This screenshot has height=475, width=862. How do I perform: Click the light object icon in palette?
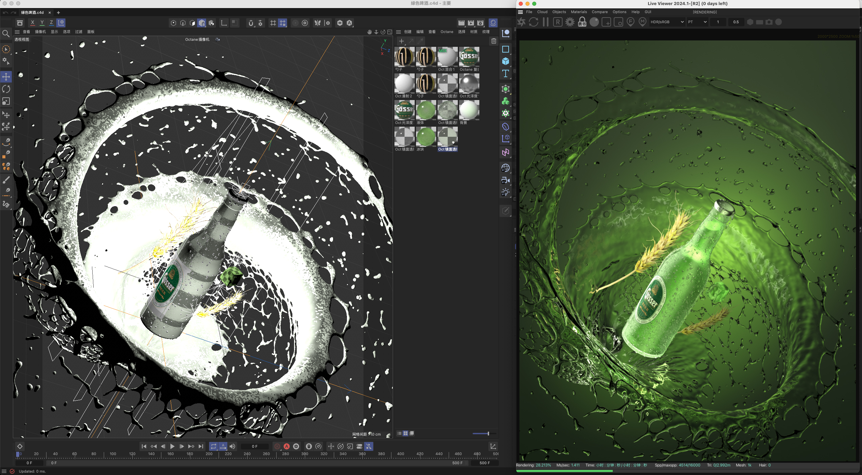[x=505, y=193]
